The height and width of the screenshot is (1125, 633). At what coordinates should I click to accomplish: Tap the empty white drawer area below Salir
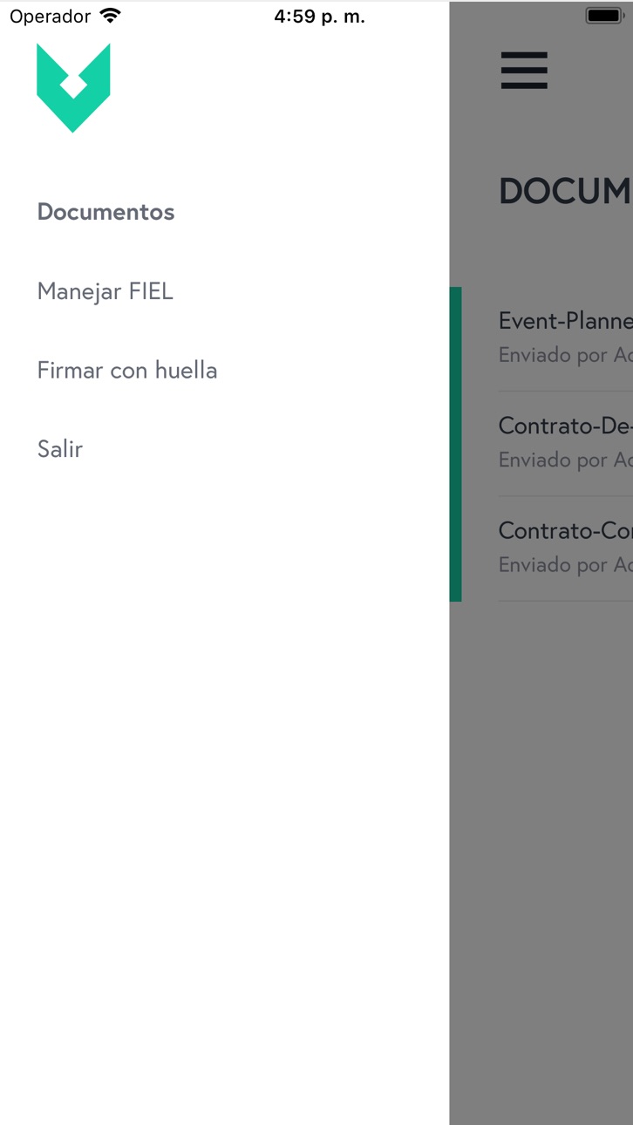[x=224, y=785]
